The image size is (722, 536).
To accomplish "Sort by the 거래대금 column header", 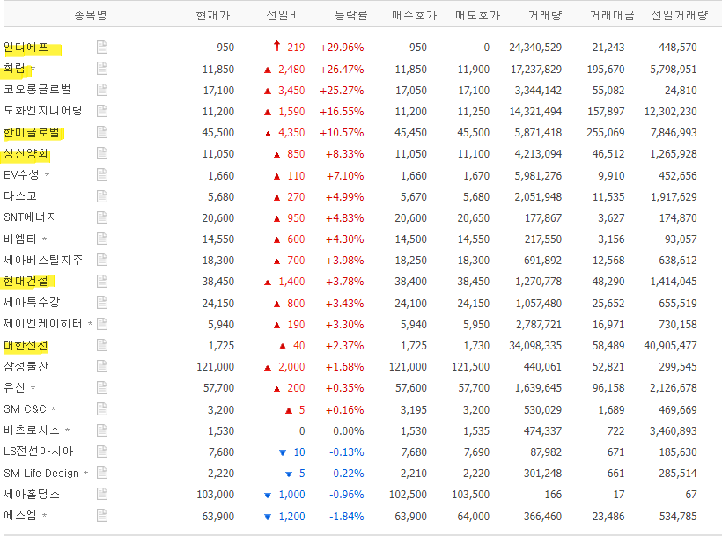I will point(612,15).
